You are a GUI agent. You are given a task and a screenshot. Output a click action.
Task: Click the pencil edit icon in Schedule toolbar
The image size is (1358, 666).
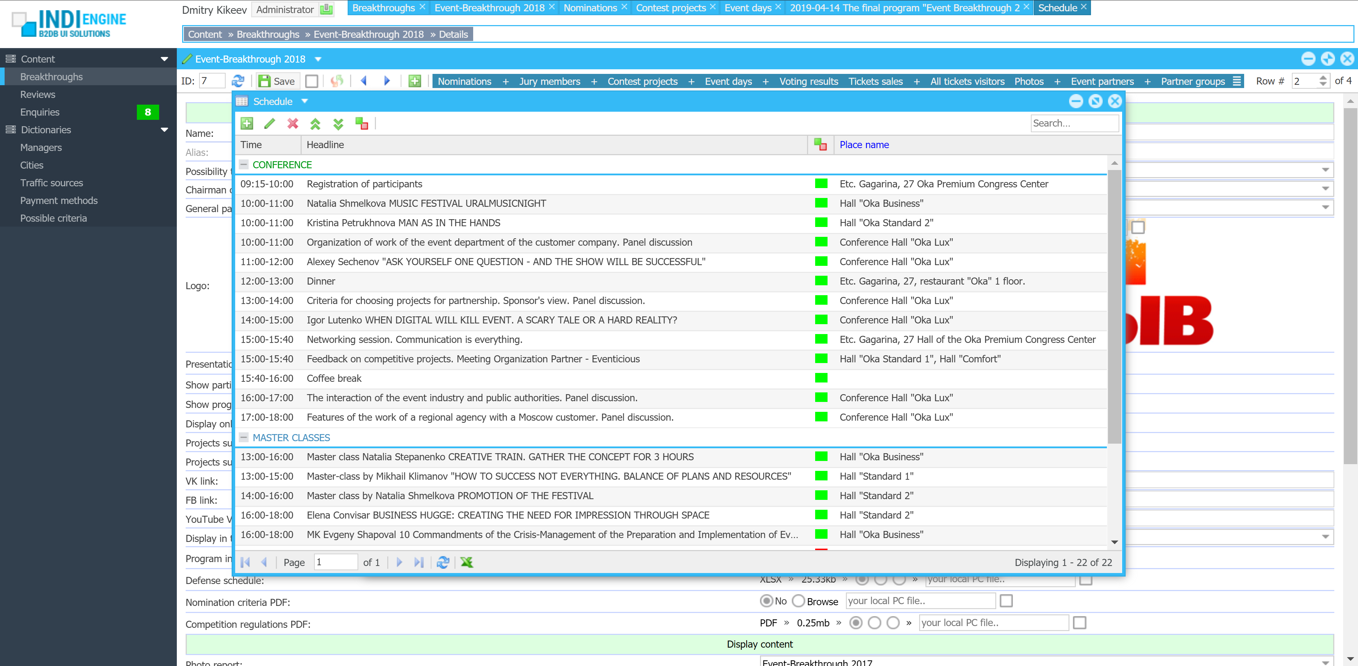(x=269, y=123)
